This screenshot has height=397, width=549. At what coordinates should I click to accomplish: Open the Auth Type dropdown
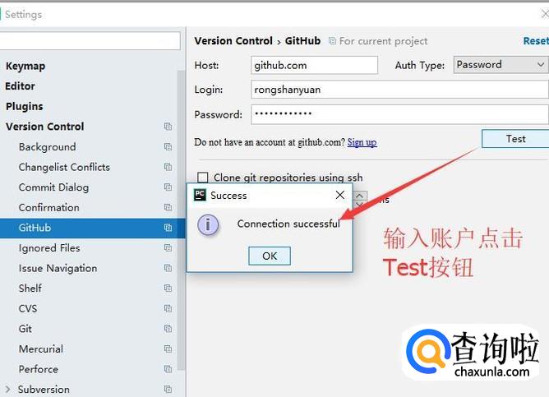[501, 65]
